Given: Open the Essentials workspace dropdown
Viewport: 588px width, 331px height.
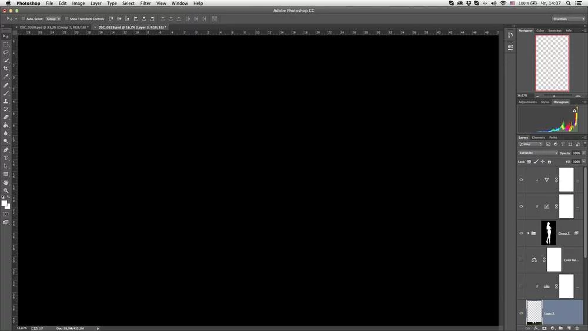Looking at the screenshot, I should 569,19.
